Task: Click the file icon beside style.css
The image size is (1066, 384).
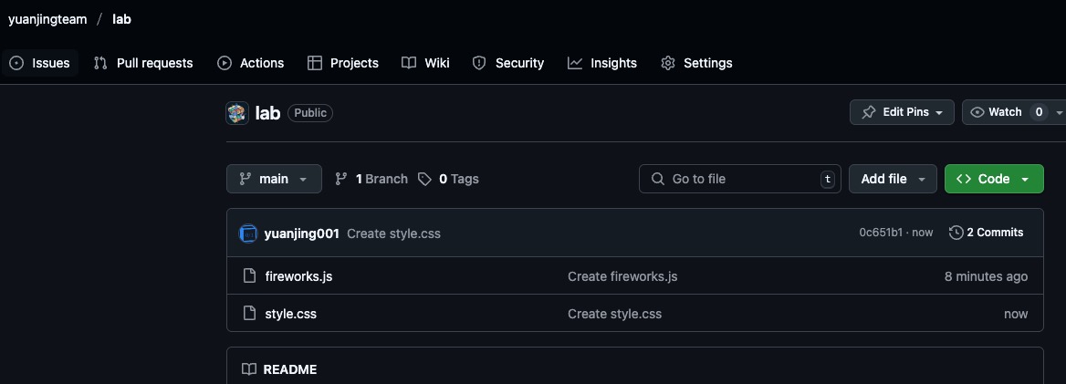Action: (249, 314)
